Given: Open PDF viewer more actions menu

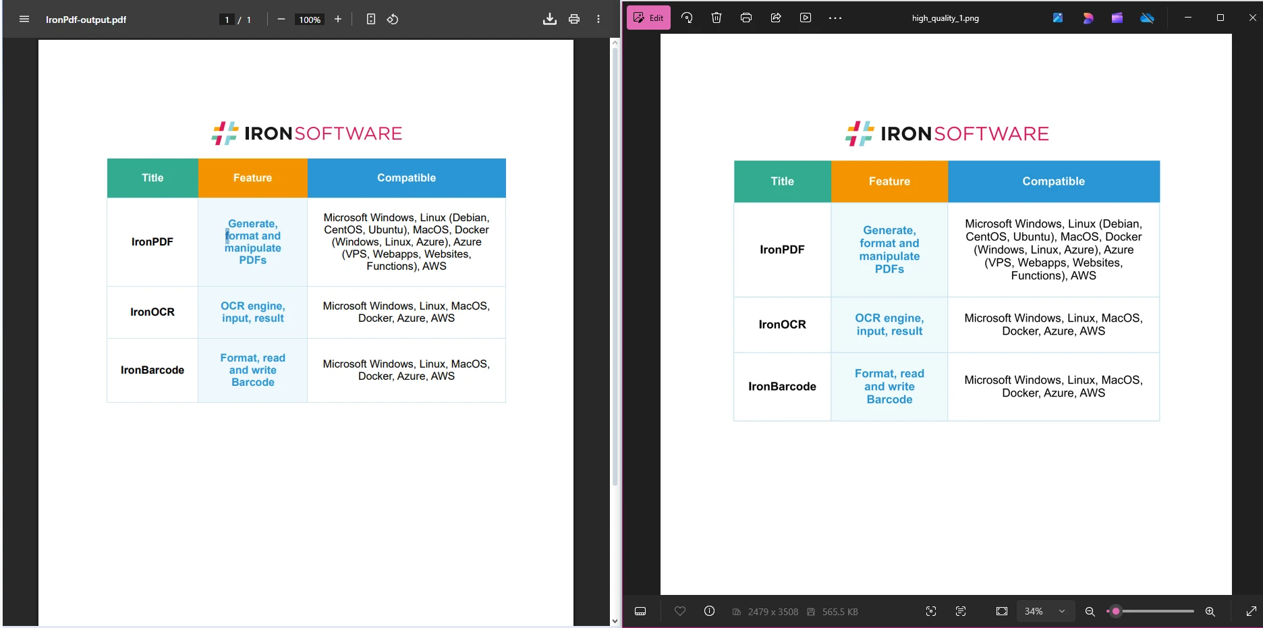Looking at the screenshot, I should coord(598,20).
